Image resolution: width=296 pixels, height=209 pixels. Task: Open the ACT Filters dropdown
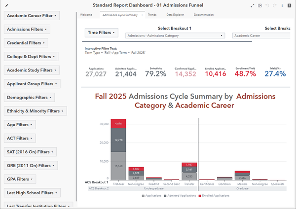tap(20, 138)
